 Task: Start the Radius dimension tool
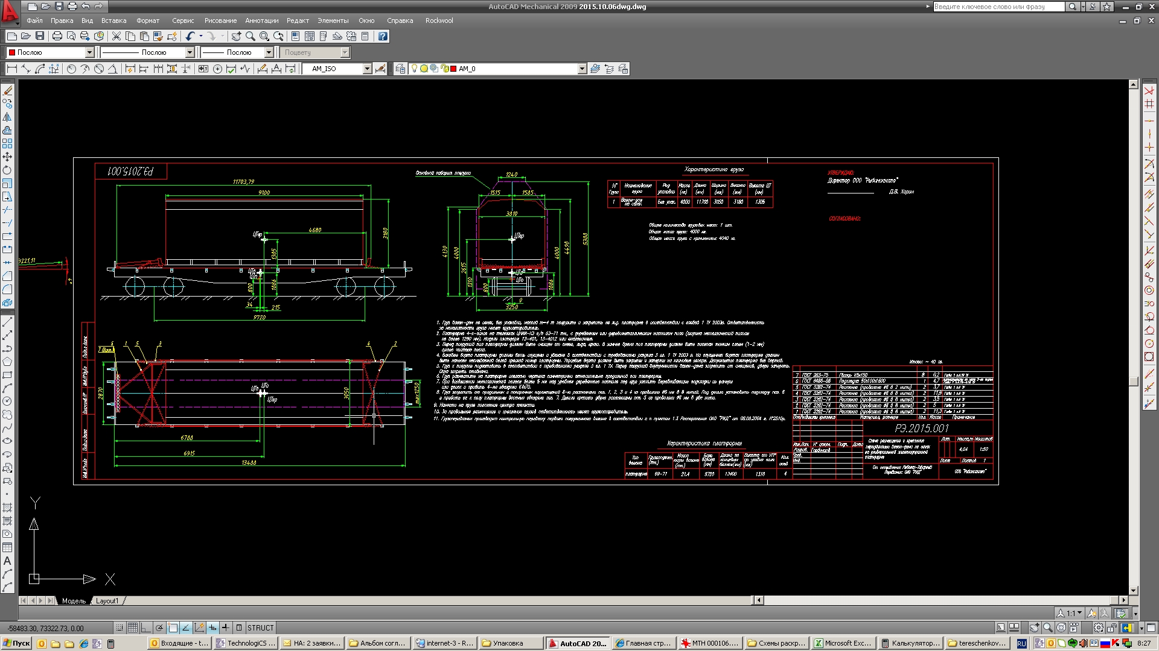[x=71, y=69]
